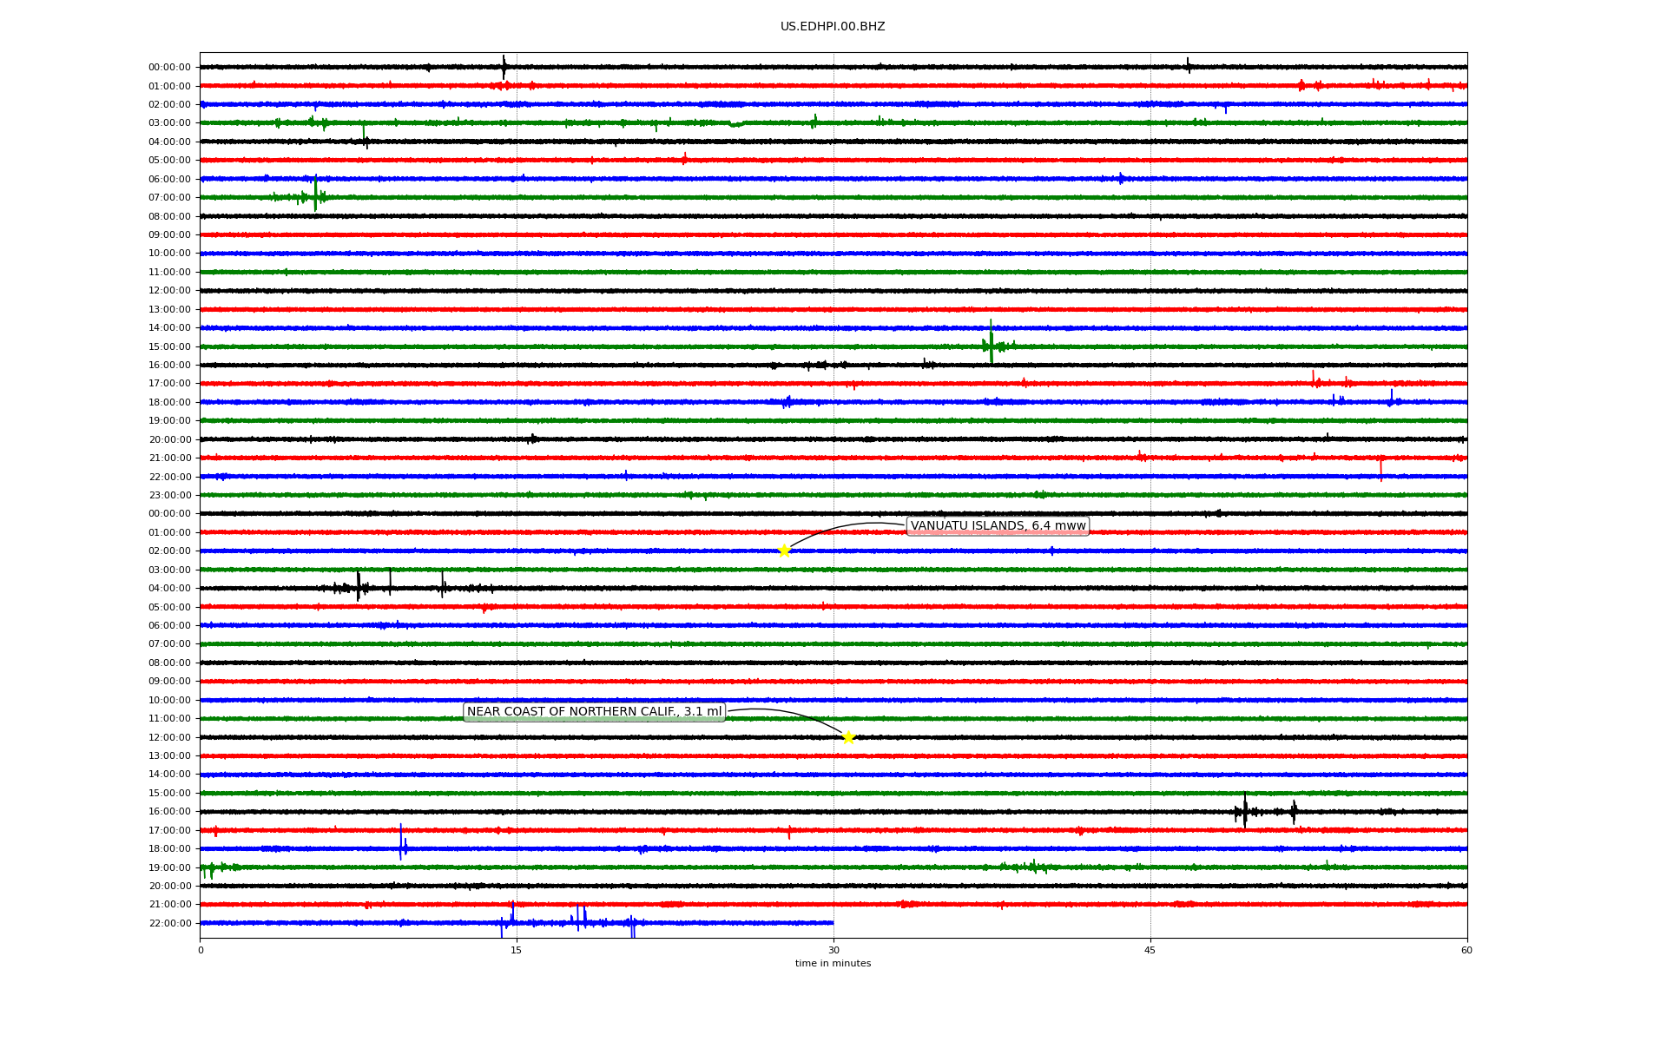Click the last 22:00:00 row label at bottom
This screenshot has width=1667, height=1042.
(169, 923)
